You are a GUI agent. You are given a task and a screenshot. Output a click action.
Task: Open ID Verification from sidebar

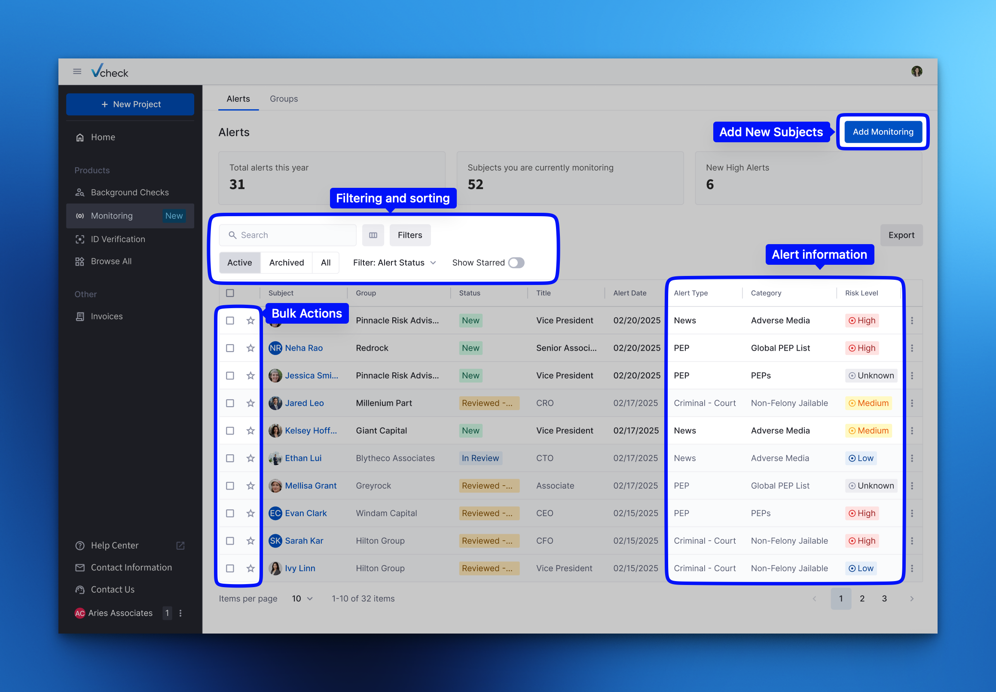pyautogui.click(x=118, y=239)
